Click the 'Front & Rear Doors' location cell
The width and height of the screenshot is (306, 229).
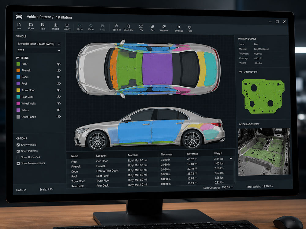[107, 171]
